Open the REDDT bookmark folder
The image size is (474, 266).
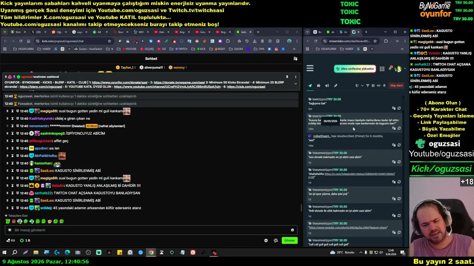[217, 49]
